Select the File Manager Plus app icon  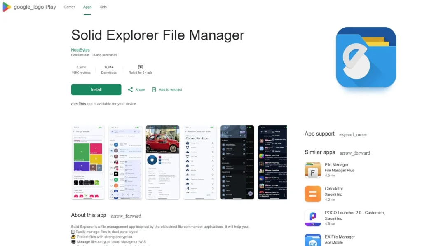coord(312,169)
